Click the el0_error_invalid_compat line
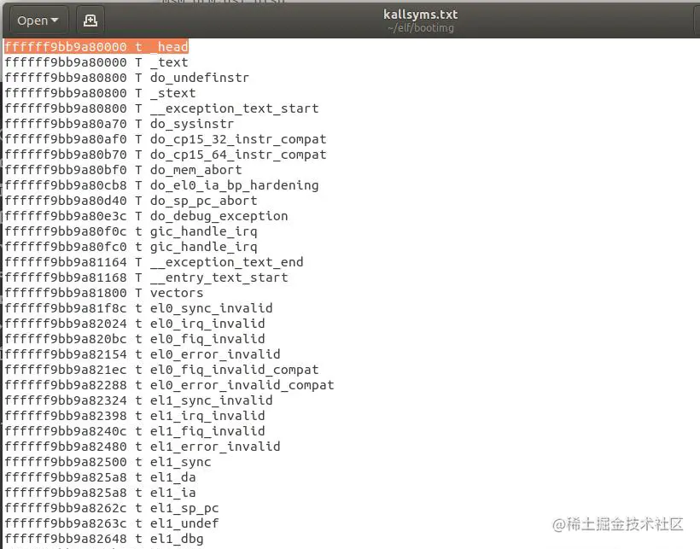This screenshot has width=700, height=549. (x=169, y=385)
